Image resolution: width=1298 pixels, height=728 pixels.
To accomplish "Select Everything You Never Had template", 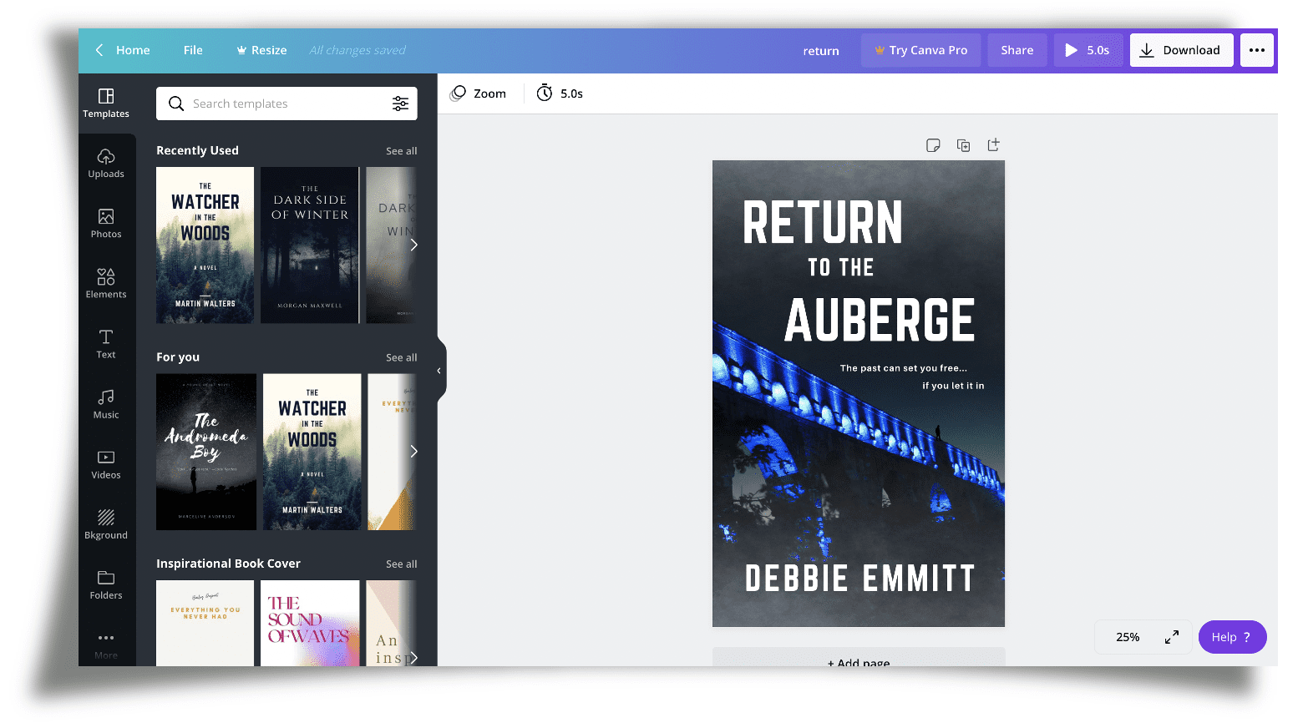I will tap(205, 623).
